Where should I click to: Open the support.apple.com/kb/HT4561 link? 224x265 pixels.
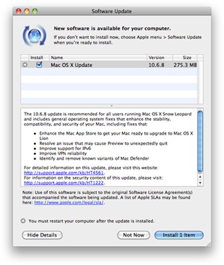pos(64,173)
